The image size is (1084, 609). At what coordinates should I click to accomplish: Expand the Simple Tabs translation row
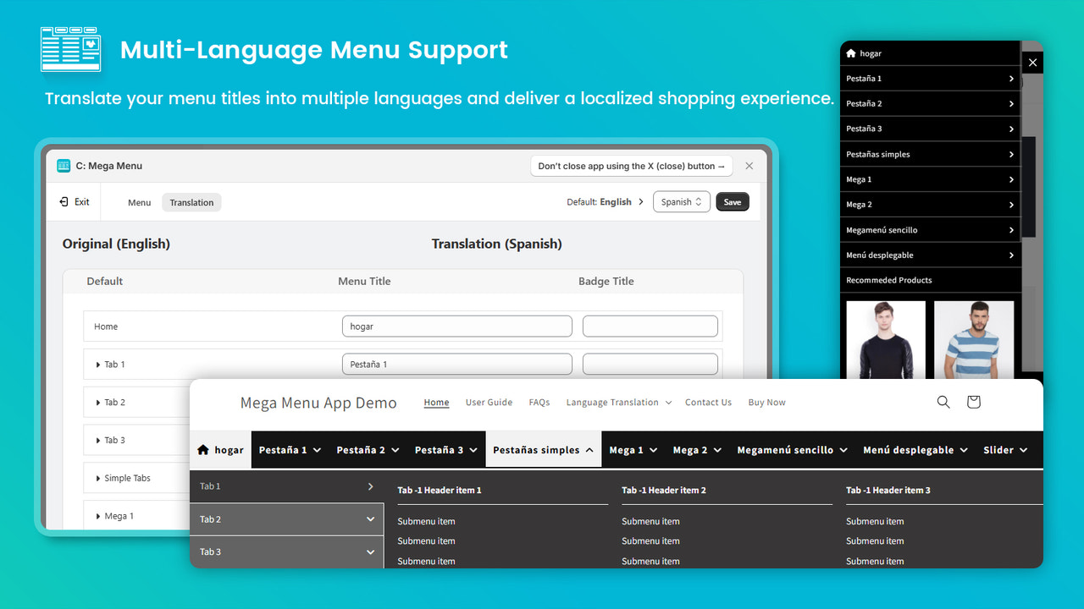coord(98,478)
